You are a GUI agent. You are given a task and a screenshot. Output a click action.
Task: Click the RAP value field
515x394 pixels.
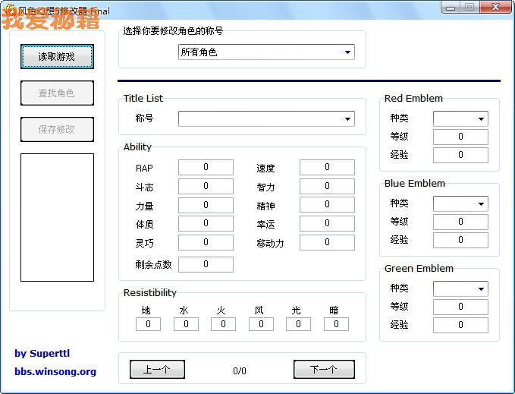click(206, 168)
